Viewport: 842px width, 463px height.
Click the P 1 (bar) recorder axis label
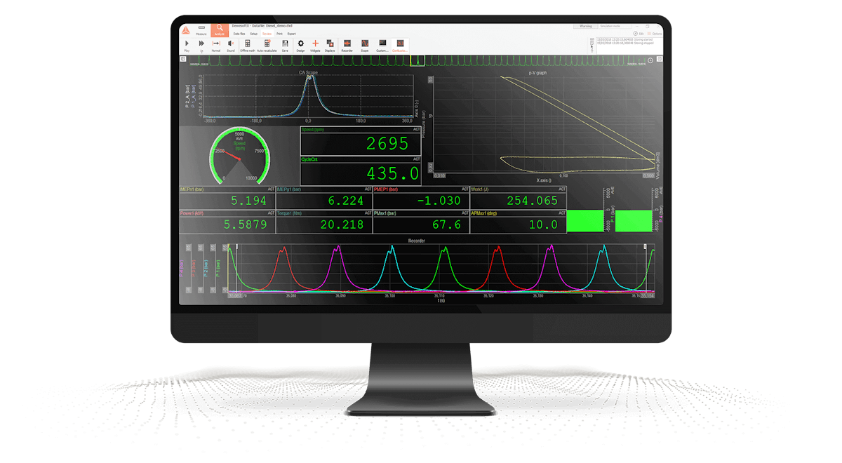tap(218, 269)
